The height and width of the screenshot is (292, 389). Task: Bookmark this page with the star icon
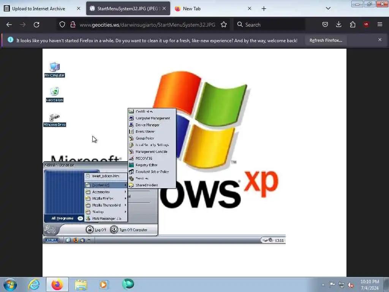click(x=224, y=25)
